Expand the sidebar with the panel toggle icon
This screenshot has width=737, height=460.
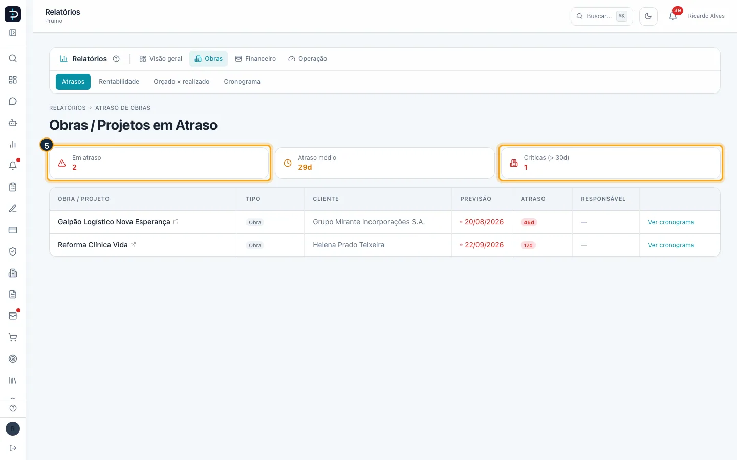tap(13, 33)
